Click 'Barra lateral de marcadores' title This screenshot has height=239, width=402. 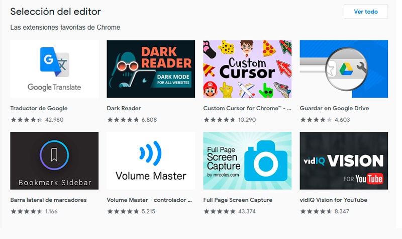48,200
